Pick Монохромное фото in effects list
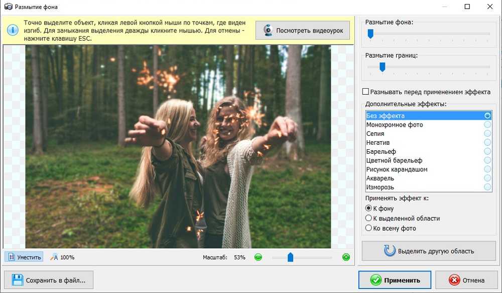502x293 pixels. click(x=395, y=125)
